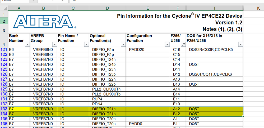This screenshot has width=264, height=128.
Task: Open the Configuration Function filter dropdown
Action: pos(167,45)
